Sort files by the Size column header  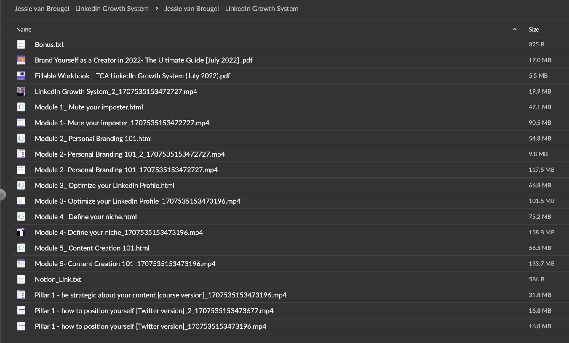pyautogui.click(x=534, y=30)
